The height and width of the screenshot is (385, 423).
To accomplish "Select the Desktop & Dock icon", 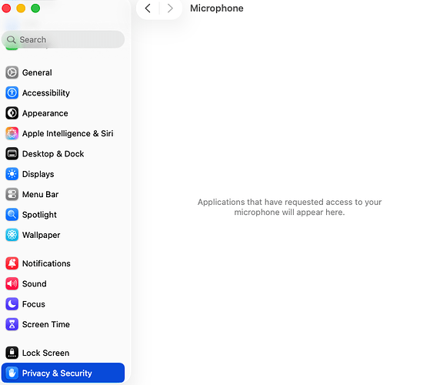I will tap(12, 154).
